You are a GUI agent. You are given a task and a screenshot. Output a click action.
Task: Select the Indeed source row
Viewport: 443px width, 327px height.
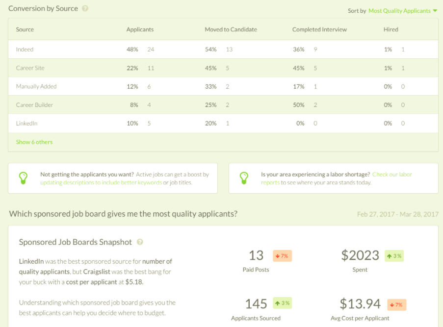[25, 50]
